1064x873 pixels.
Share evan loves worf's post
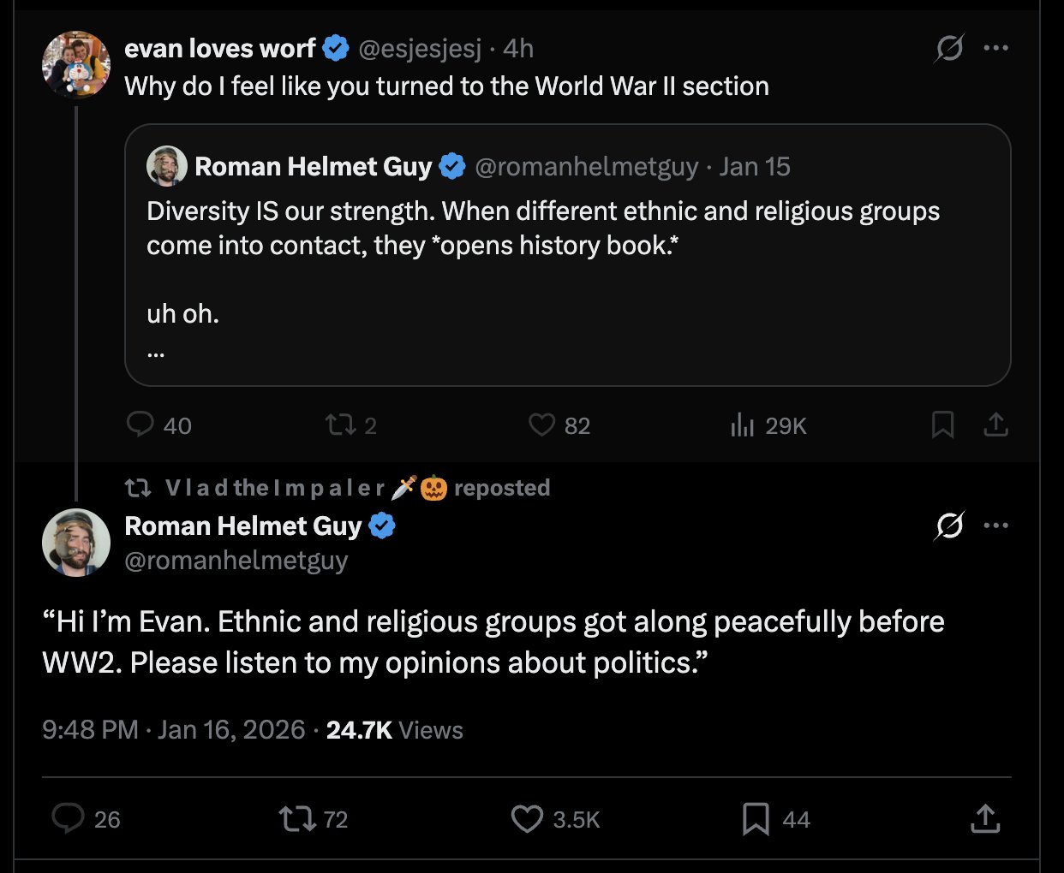pos(995,425)
